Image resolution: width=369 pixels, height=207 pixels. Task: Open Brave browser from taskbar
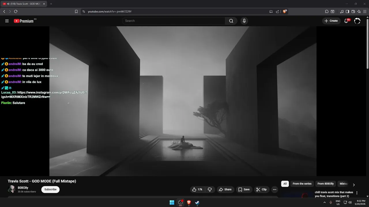[189, 202]
